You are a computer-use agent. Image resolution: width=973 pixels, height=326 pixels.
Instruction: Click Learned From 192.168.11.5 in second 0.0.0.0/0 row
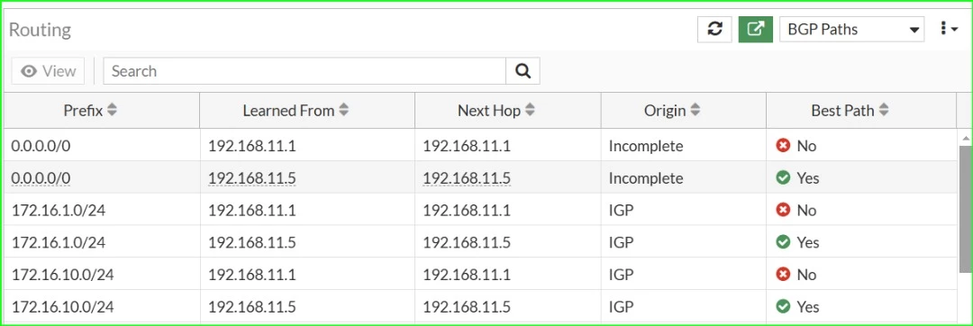(x=252, y=178)
